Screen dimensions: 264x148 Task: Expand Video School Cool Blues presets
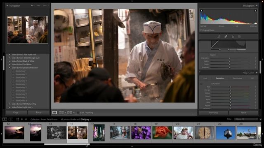click(x=9, y=64)
